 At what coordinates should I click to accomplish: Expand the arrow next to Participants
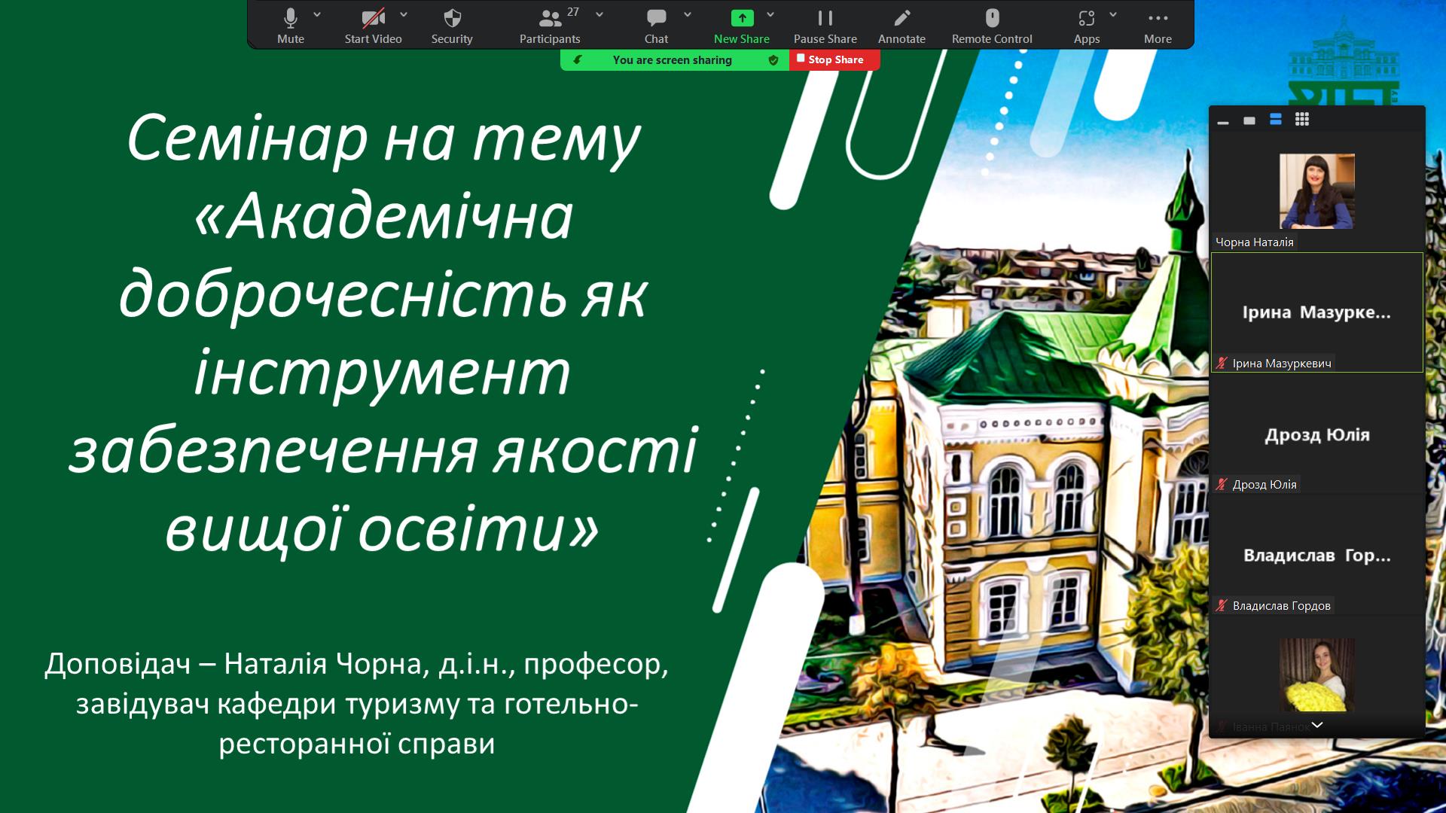coord(599,14)
